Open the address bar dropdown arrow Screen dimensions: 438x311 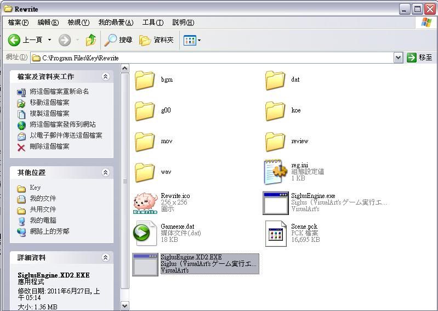pos(398,58)
